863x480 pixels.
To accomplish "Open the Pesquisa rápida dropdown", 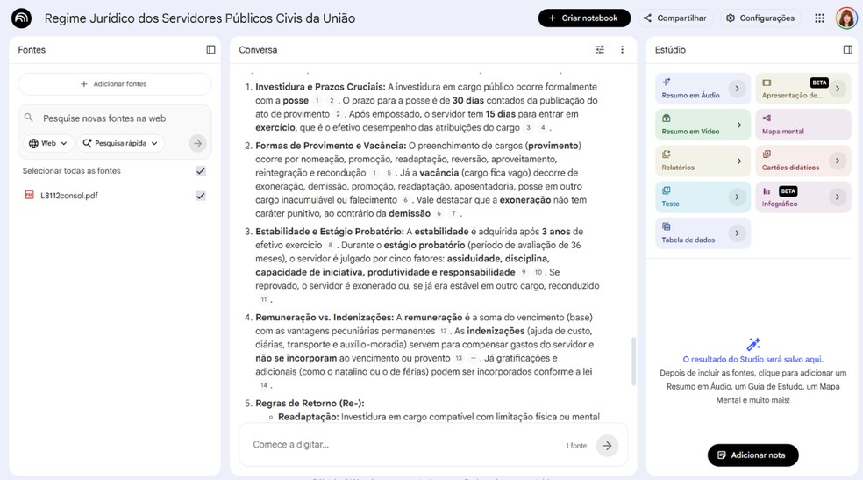I will click(120, 143).
